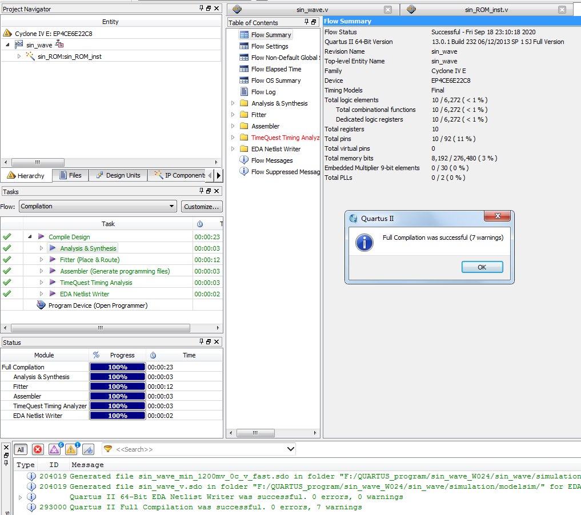Click the Assembler folder icon
Screen dimensions: 581x515
point(244,126)
